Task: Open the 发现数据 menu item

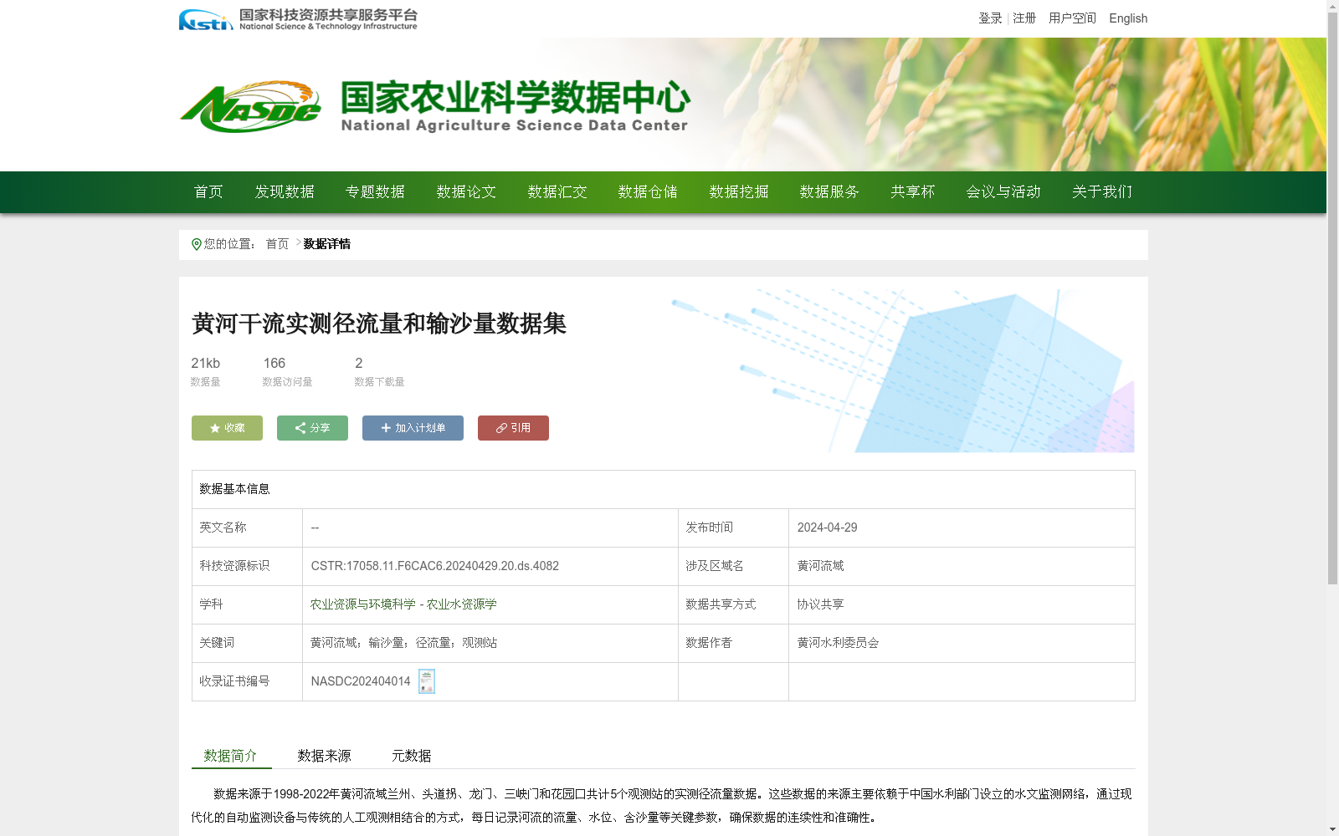Action: [285, 192]
